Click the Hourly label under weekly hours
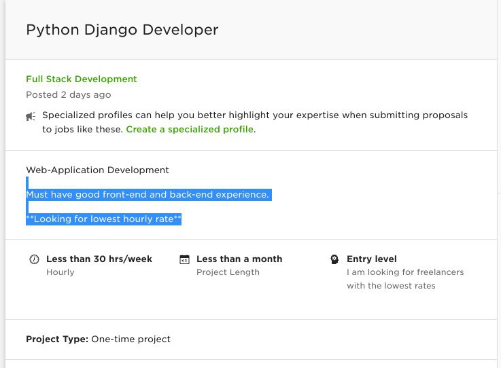The width and height of the screenshot is (501, 368). (61, 272)
